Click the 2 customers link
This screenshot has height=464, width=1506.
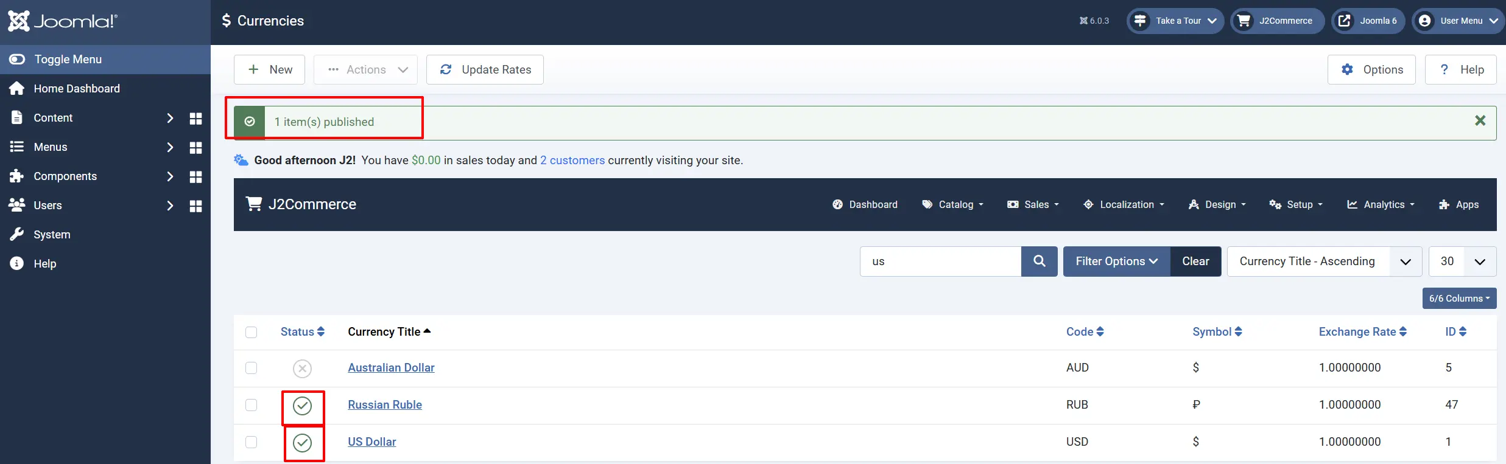coord(572,161)
